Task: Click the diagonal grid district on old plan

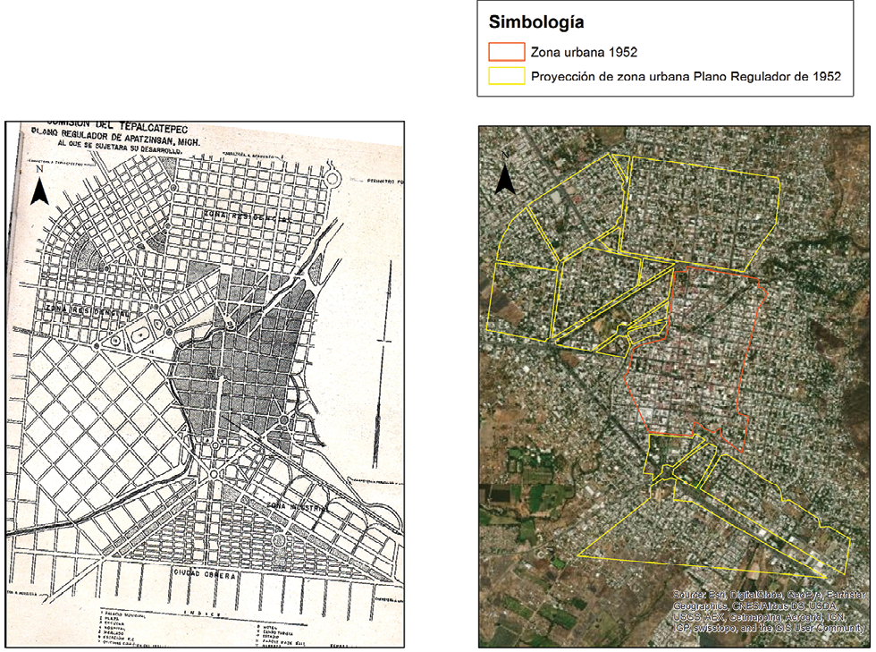Action: (x=89, y=411)
